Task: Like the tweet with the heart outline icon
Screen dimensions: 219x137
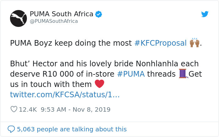Action: tap(14, 109)
